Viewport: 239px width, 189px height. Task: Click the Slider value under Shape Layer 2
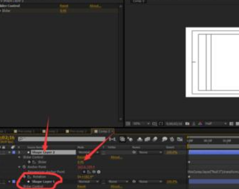80,162
